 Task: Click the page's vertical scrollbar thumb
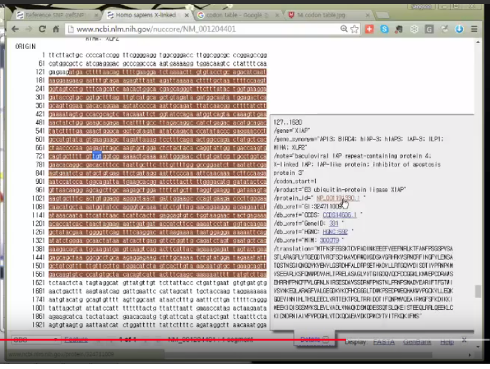click(478, 292)
